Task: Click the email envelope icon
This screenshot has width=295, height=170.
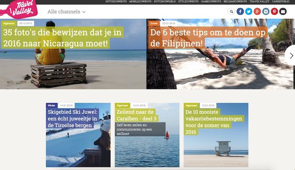Action: (x=283, y=12)
